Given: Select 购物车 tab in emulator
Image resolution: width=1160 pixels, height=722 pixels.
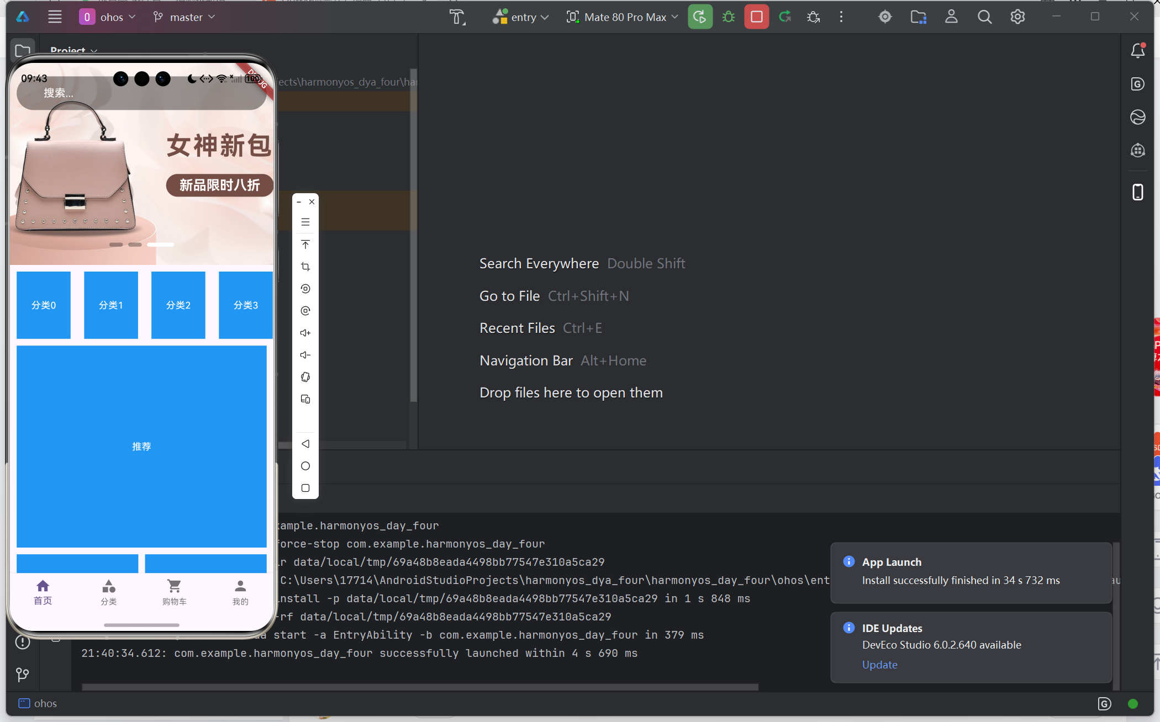Looking at the screenshot, I should 175,592.
